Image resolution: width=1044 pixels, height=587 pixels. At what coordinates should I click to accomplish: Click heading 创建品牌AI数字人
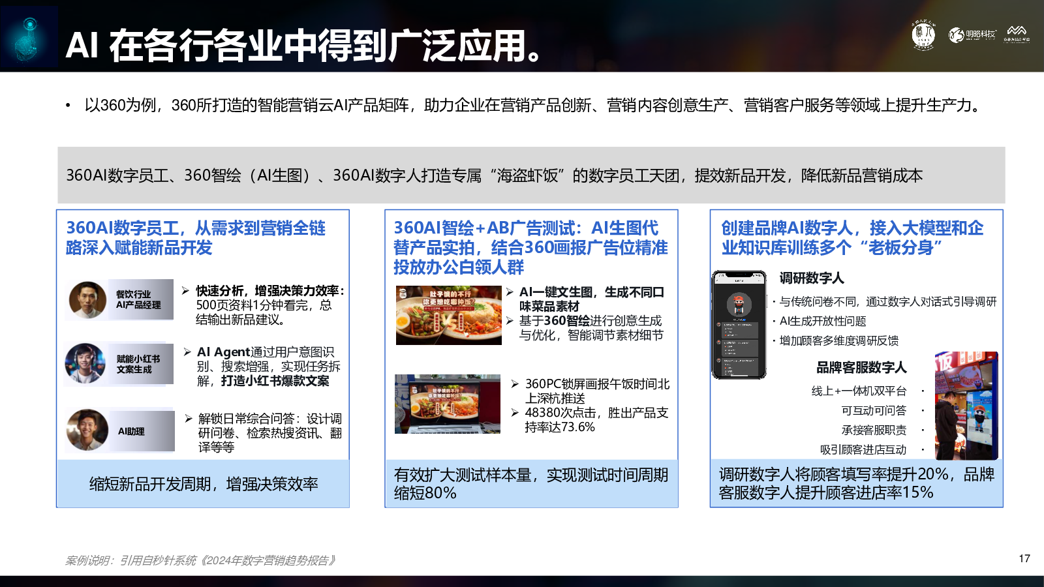tap(852, 238)
